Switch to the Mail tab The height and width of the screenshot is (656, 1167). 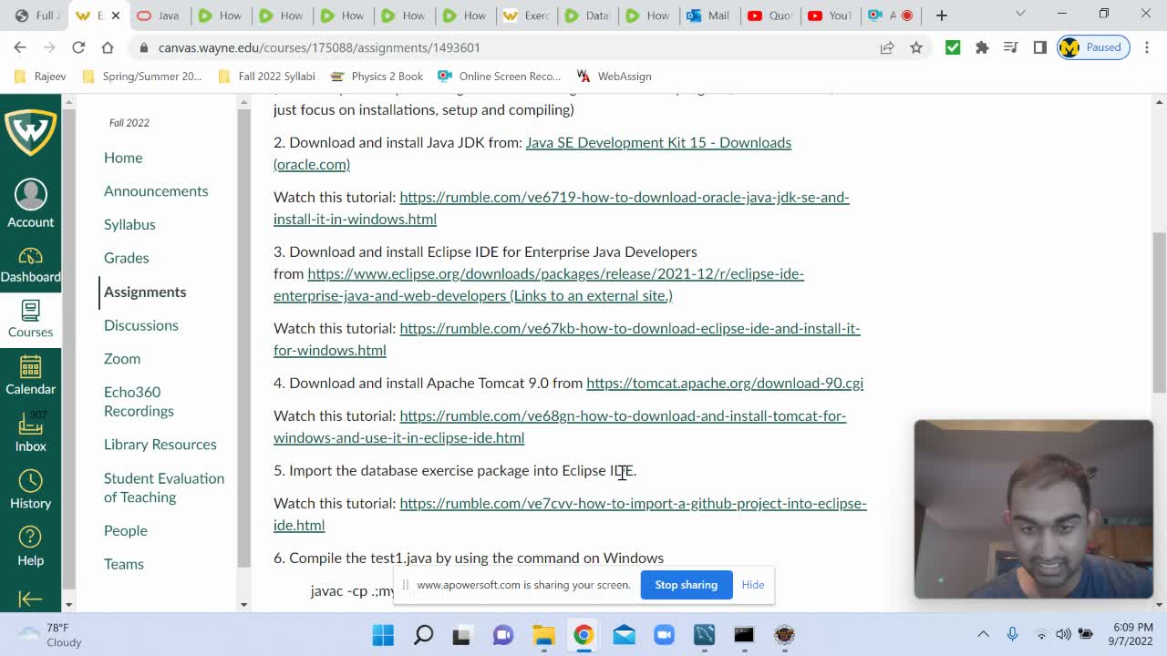(x=707, y=15)
